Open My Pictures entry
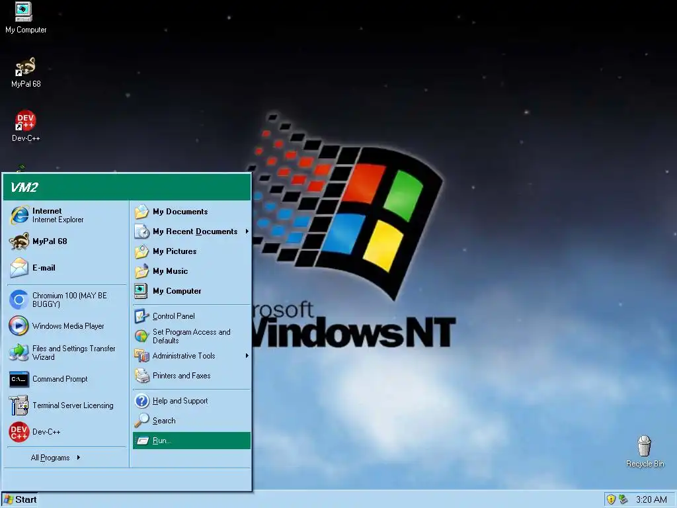The width and height of the screenshot is (677, 508). point(192,251)
